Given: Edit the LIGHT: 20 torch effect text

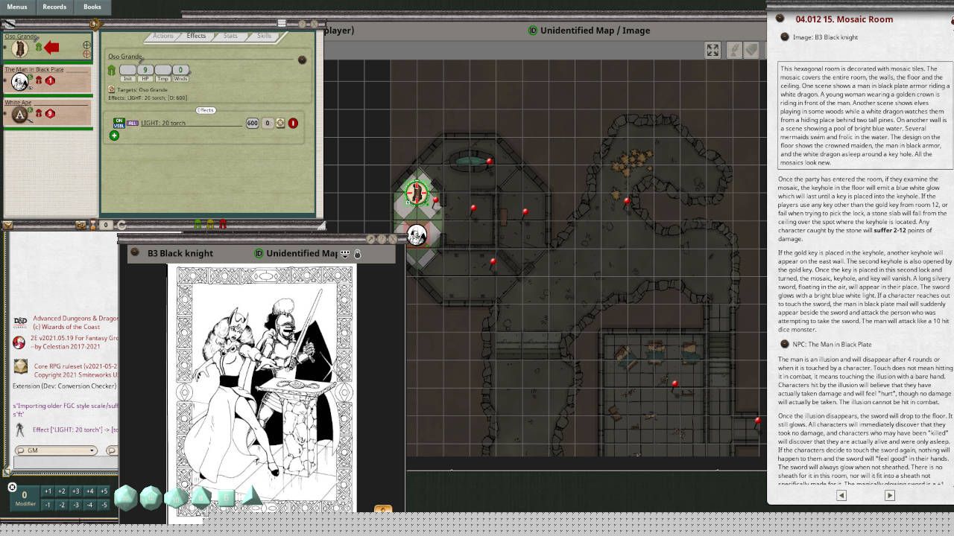Looking at the screenshot, I should point(192,123).
